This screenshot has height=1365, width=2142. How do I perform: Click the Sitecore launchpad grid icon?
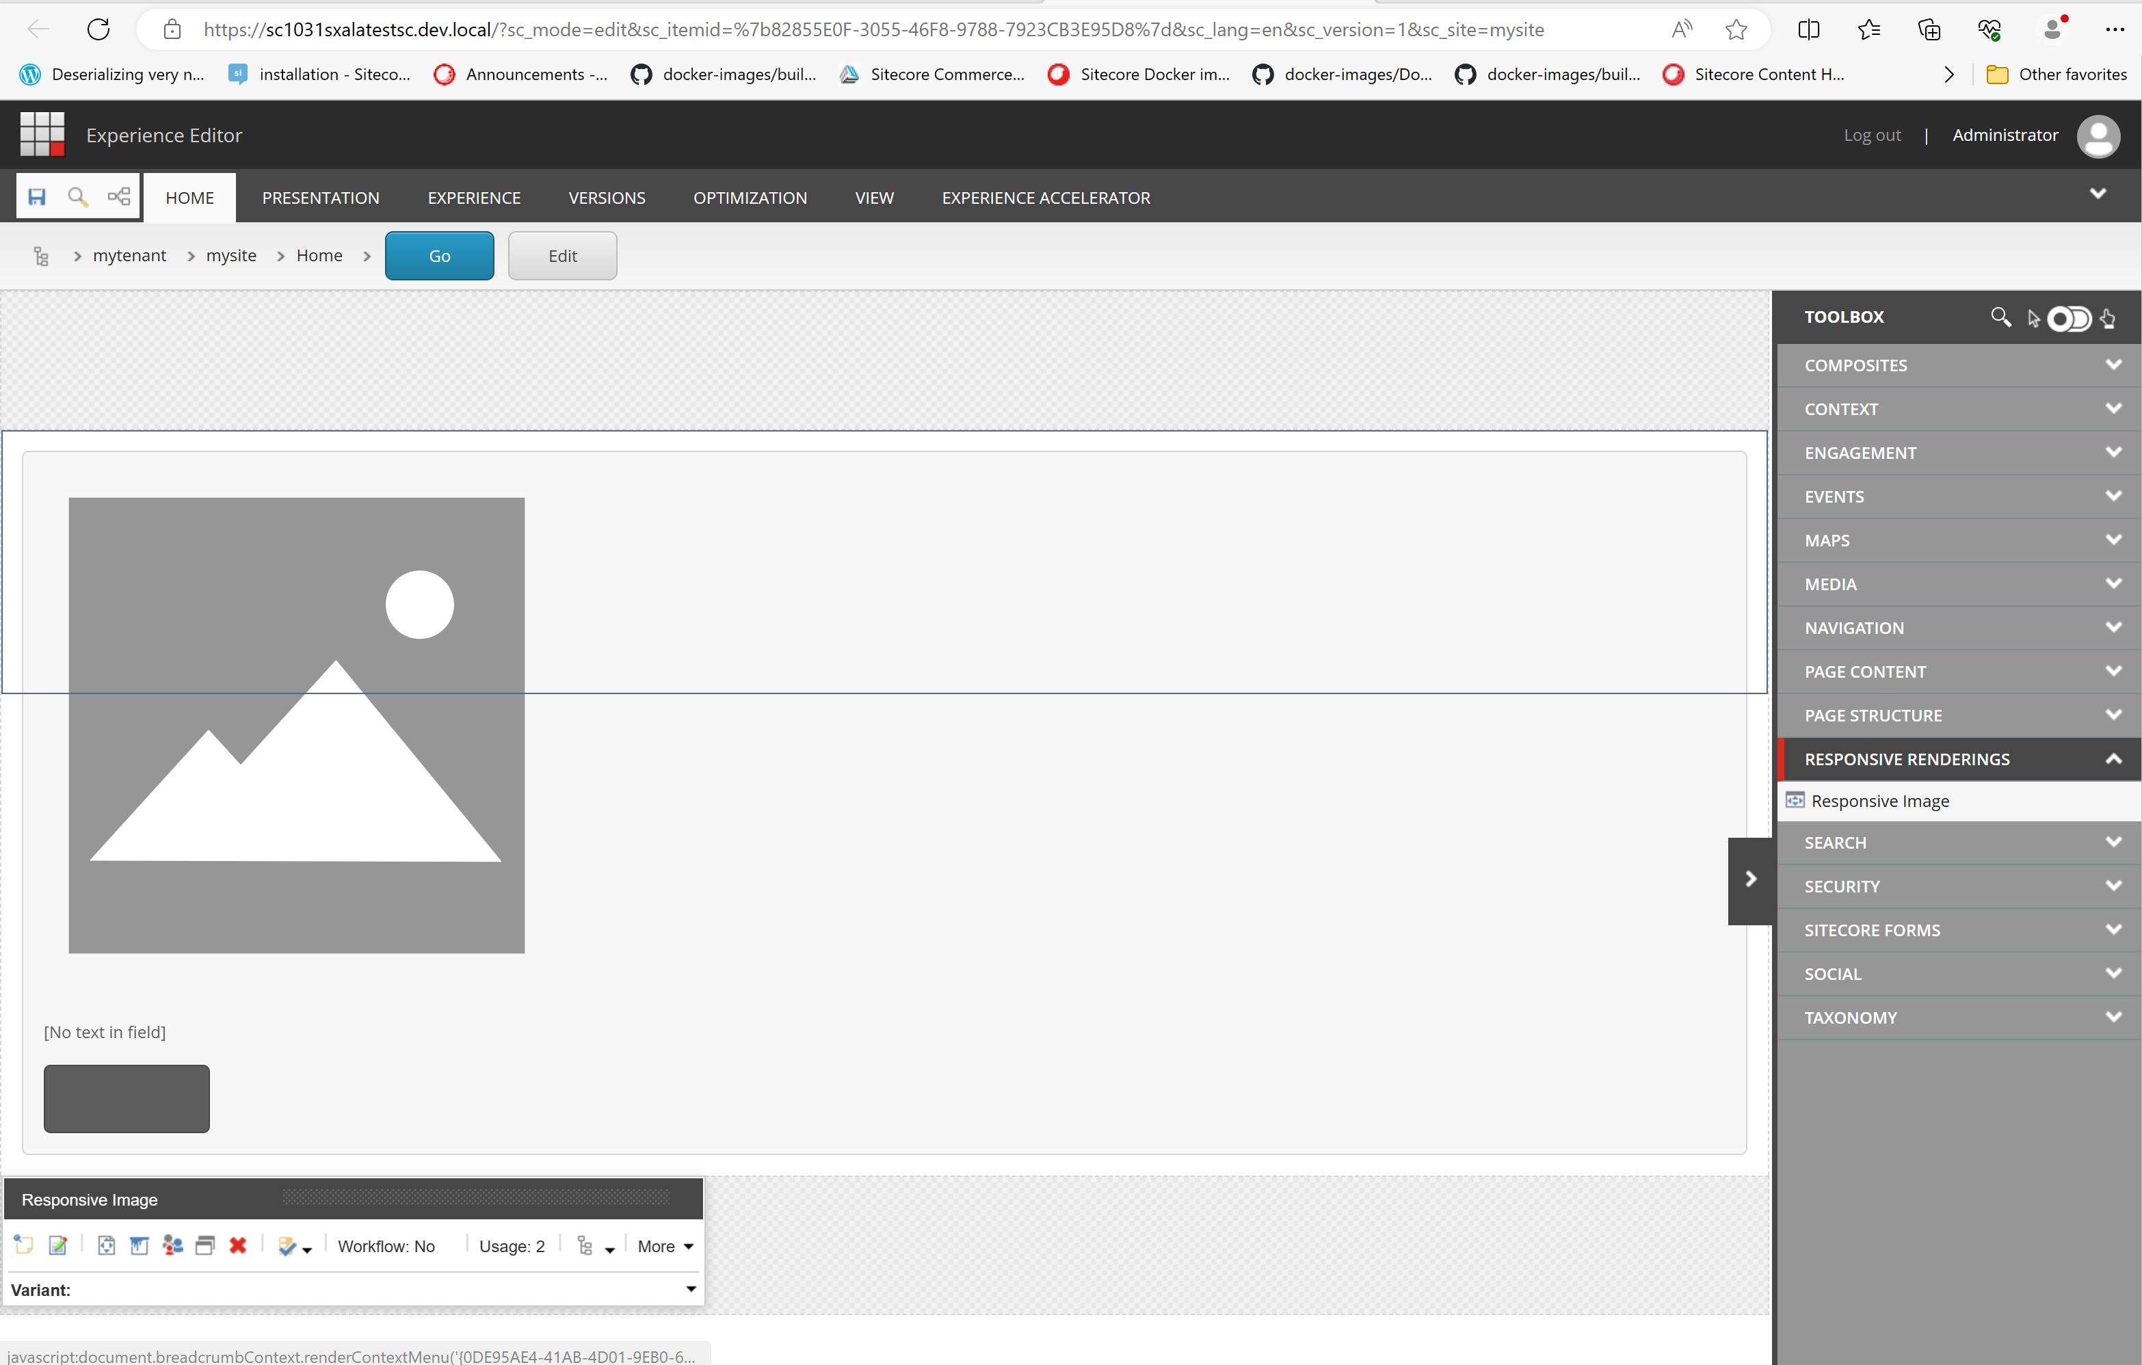(x=42, y=134)
